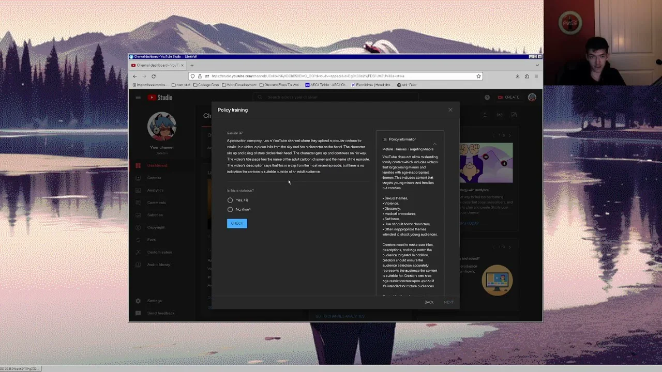Click the CREATE button
This screenshot has width=662, height=372.
point(508,97)
